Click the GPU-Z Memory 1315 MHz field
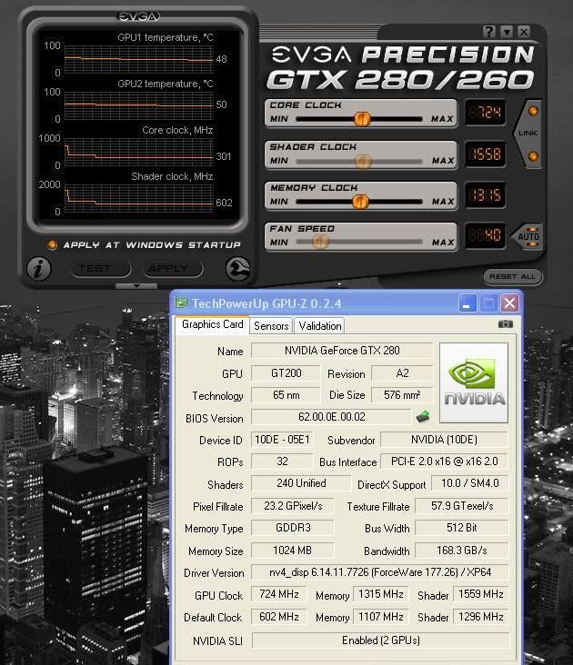Image resolution: width=573 pixels, height=665 pixels. (x=381, y=594)
